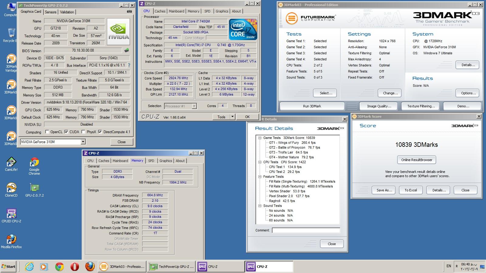Select the Pixel Shader 2.0 result row
Image resolution: width=486 pixels, height=273 pixels.
(289, 196)
